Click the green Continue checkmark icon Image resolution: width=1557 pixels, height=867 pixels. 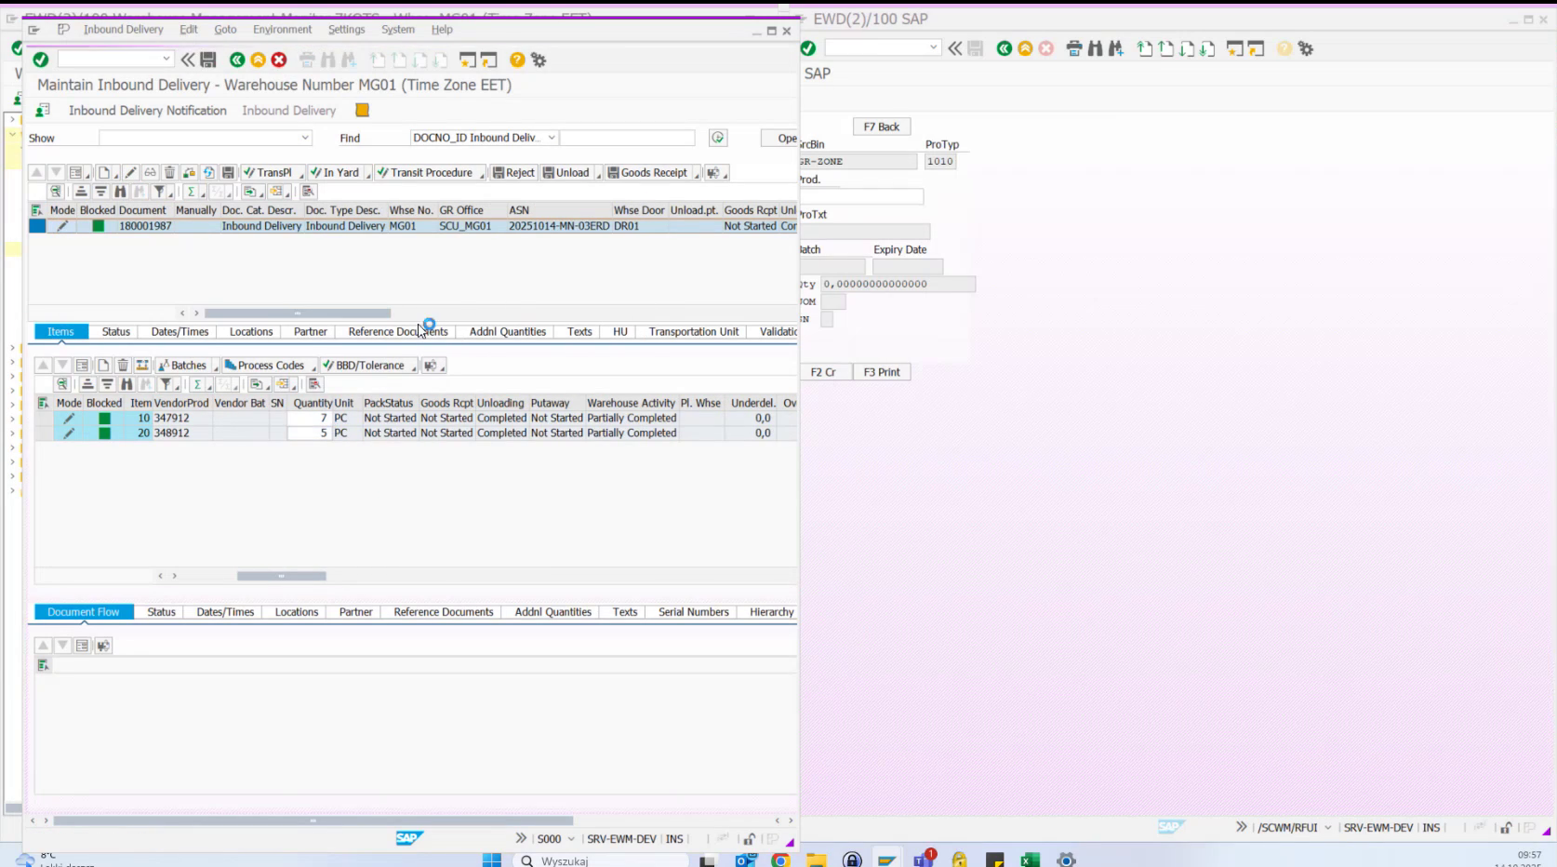(41, 60)
